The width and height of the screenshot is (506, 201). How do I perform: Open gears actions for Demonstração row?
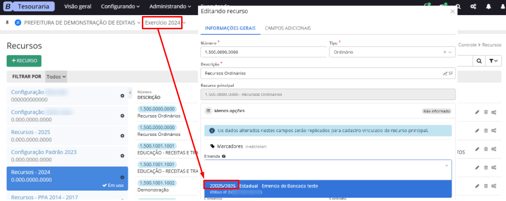[494, 186]
